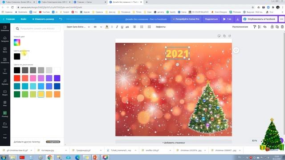
Task: Click the duplicate element icon in toolbar
Action: tap(277, 27)
